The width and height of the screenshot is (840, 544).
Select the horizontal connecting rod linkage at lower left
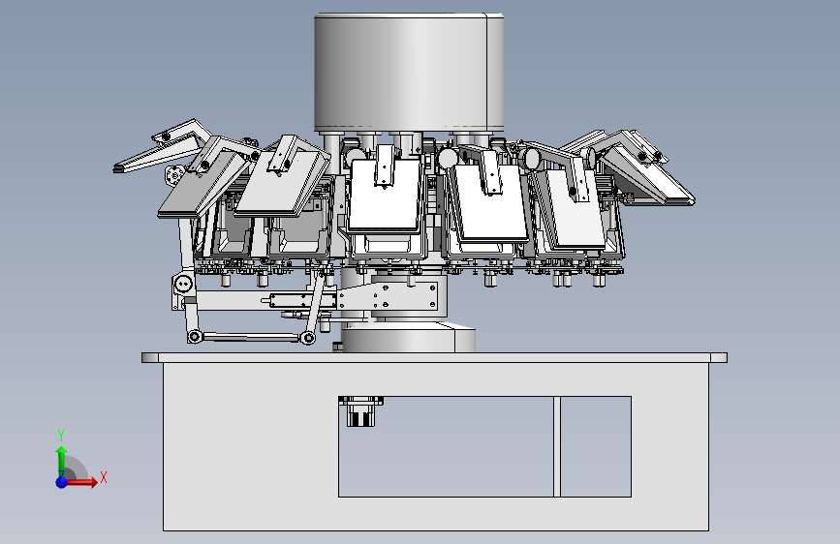251,337
